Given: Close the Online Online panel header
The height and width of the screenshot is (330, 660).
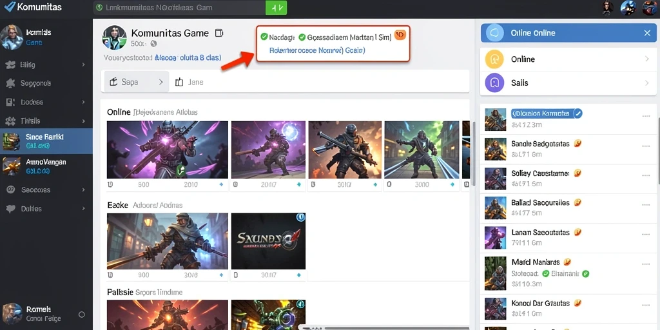Looking at the screenshot, I should [647, 33].
